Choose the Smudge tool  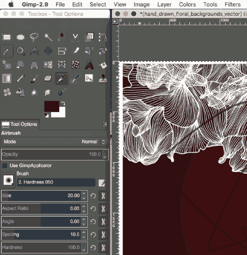pos(48,92)
